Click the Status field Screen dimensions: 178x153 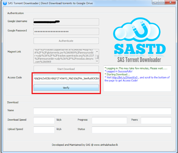(109, 130)
